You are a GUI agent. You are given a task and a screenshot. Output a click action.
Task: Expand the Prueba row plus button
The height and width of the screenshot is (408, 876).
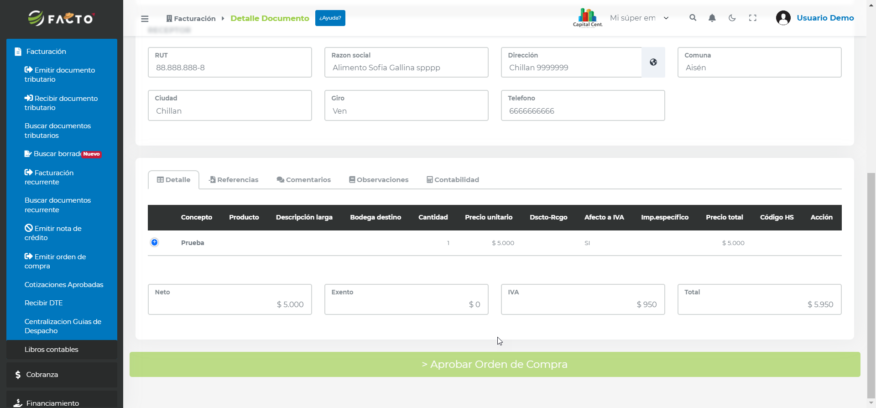pyautogui.click(x=155, y=242)
